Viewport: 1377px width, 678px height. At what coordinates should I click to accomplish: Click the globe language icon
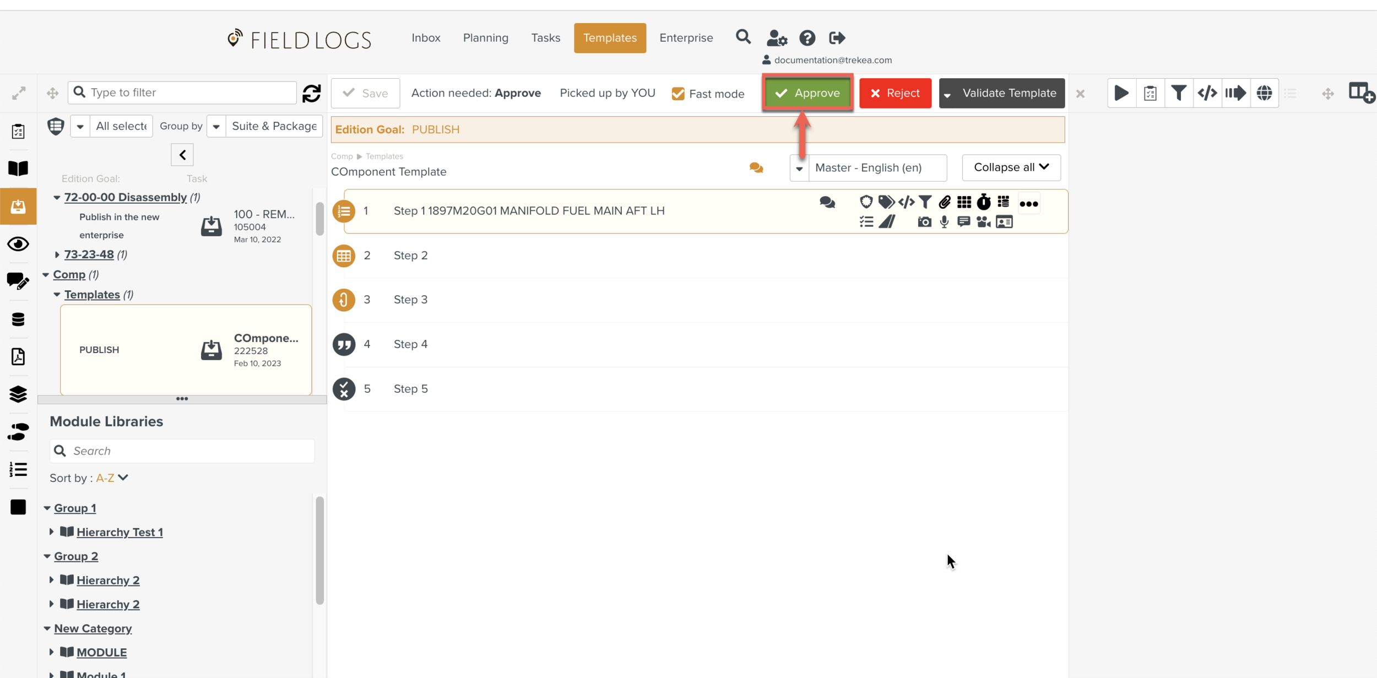1264,93
